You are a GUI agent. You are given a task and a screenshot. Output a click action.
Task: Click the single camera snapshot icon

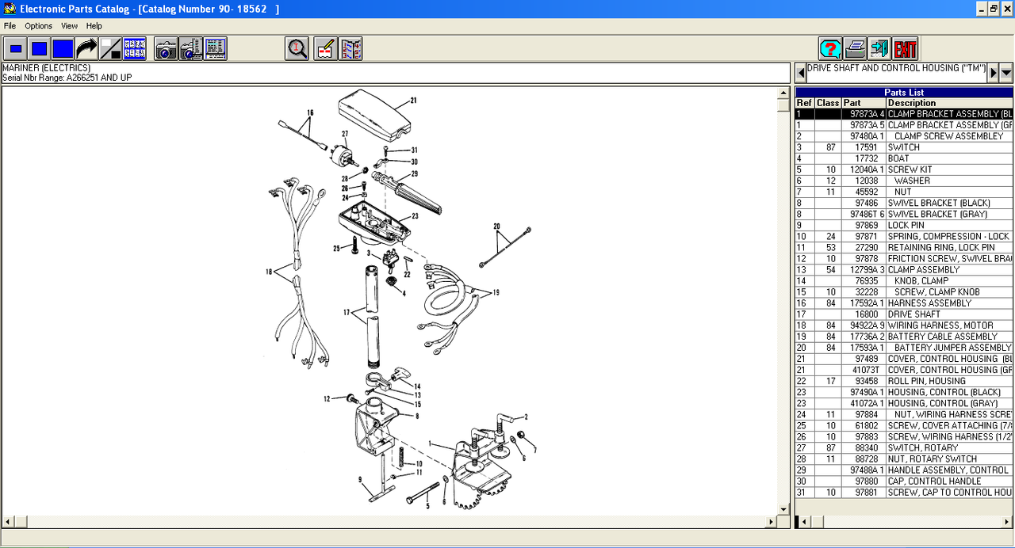click(166, 48)
